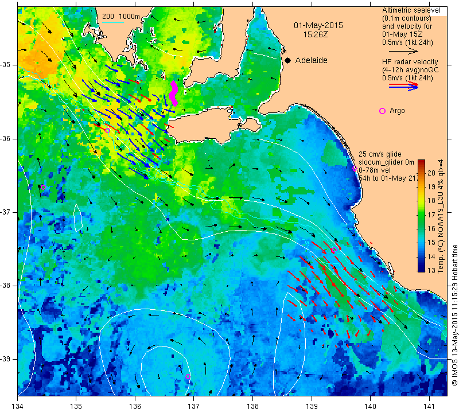The height and width of the screenshot is (413, 459).
Task: Click the 20 tick on temperature colorbar
Action: coord(431,173)
